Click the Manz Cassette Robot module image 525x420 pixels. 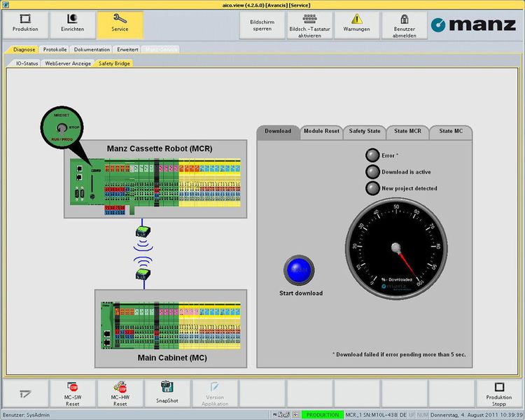[x=155, y=186]
